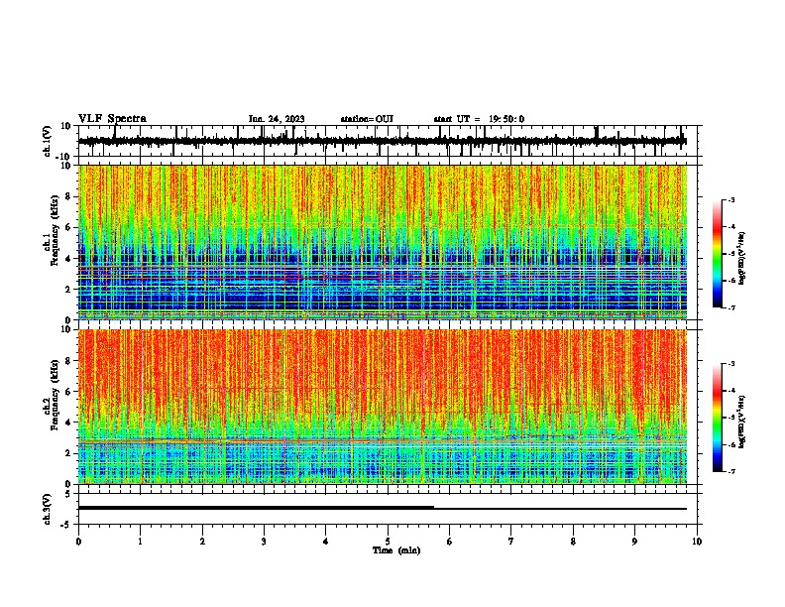The image size is (785, 607).
Task: Click the ch.1 voltage waveform trace
Action: click(382, 141)
